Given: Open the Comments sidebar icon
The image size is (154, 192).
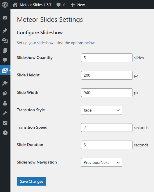Looking at the screenshot, I should [x=5, y=60].
